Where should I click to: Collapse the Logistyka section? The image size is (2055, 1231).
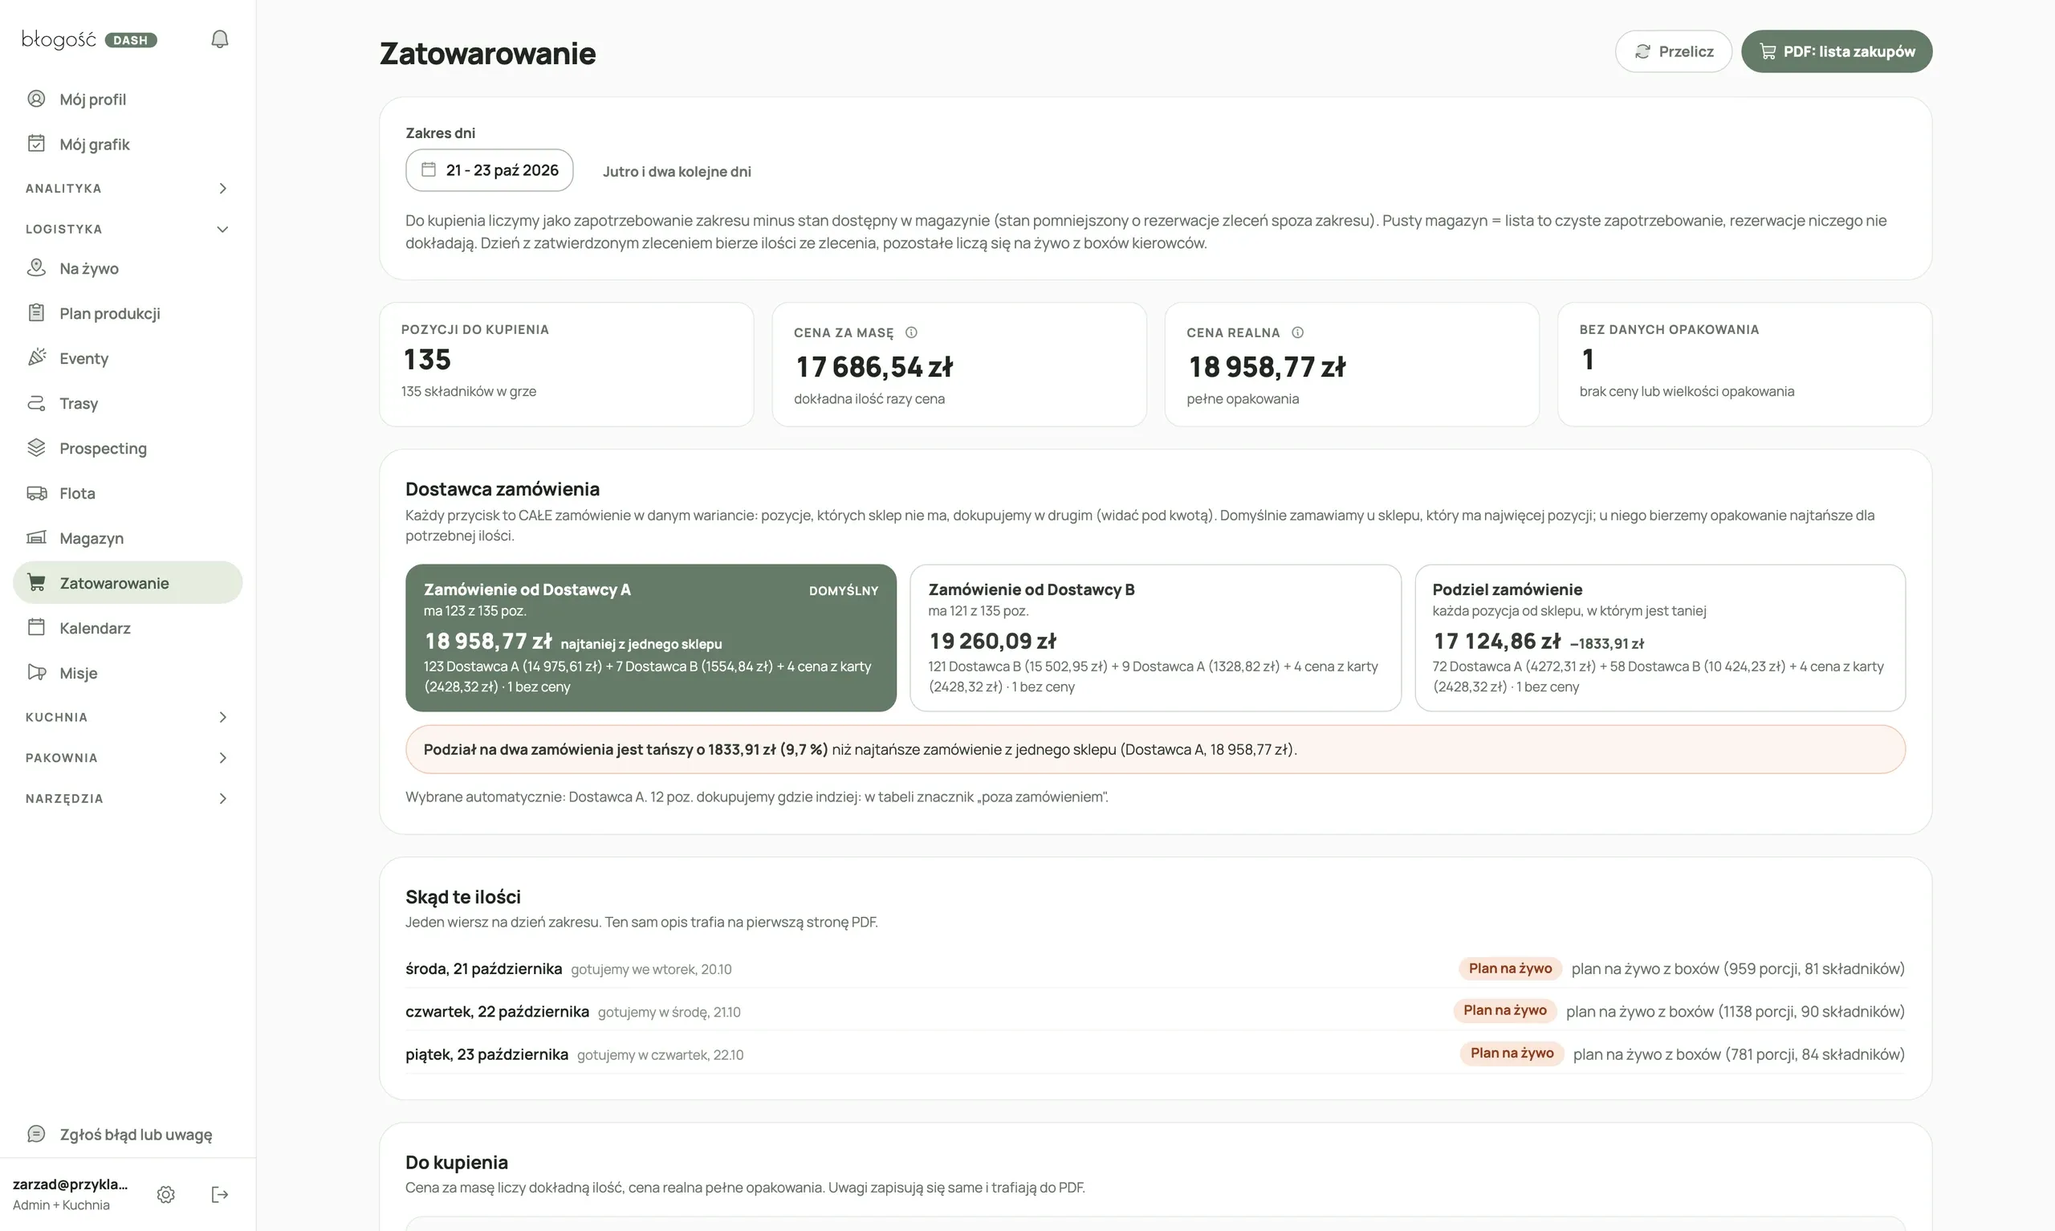point(128,229)
